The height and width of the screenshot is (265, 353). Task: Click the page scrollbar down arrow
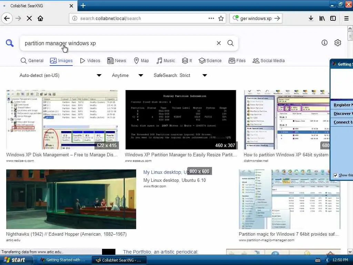pyautogui.click(x=350, y=252)
